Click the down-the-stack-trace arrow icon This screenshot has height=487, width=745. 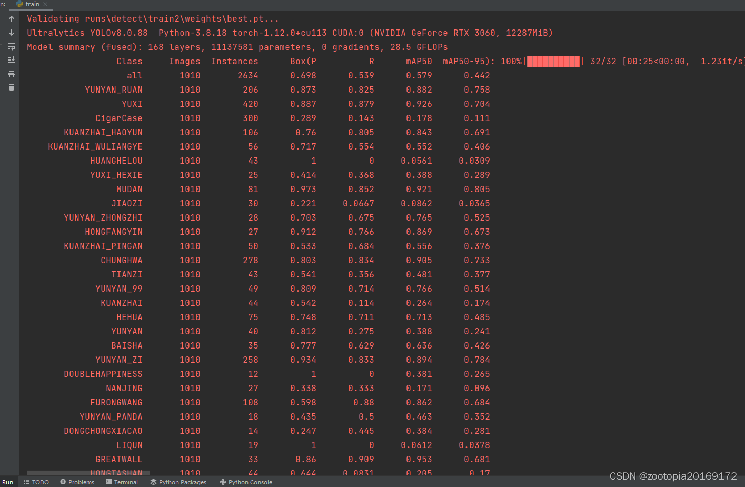11,33
